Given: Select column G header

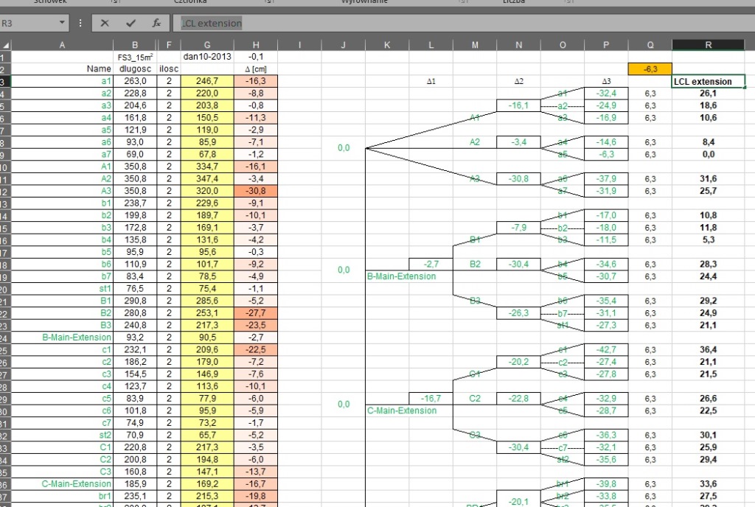Looking at the screenshot, I should [x=207, y=45].
